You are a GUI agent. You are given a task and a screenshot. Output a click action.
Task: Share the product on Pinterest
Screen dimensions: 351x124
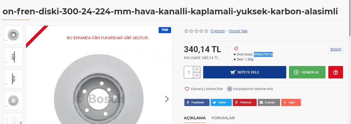pyautogui.click(x=244, y=102)
